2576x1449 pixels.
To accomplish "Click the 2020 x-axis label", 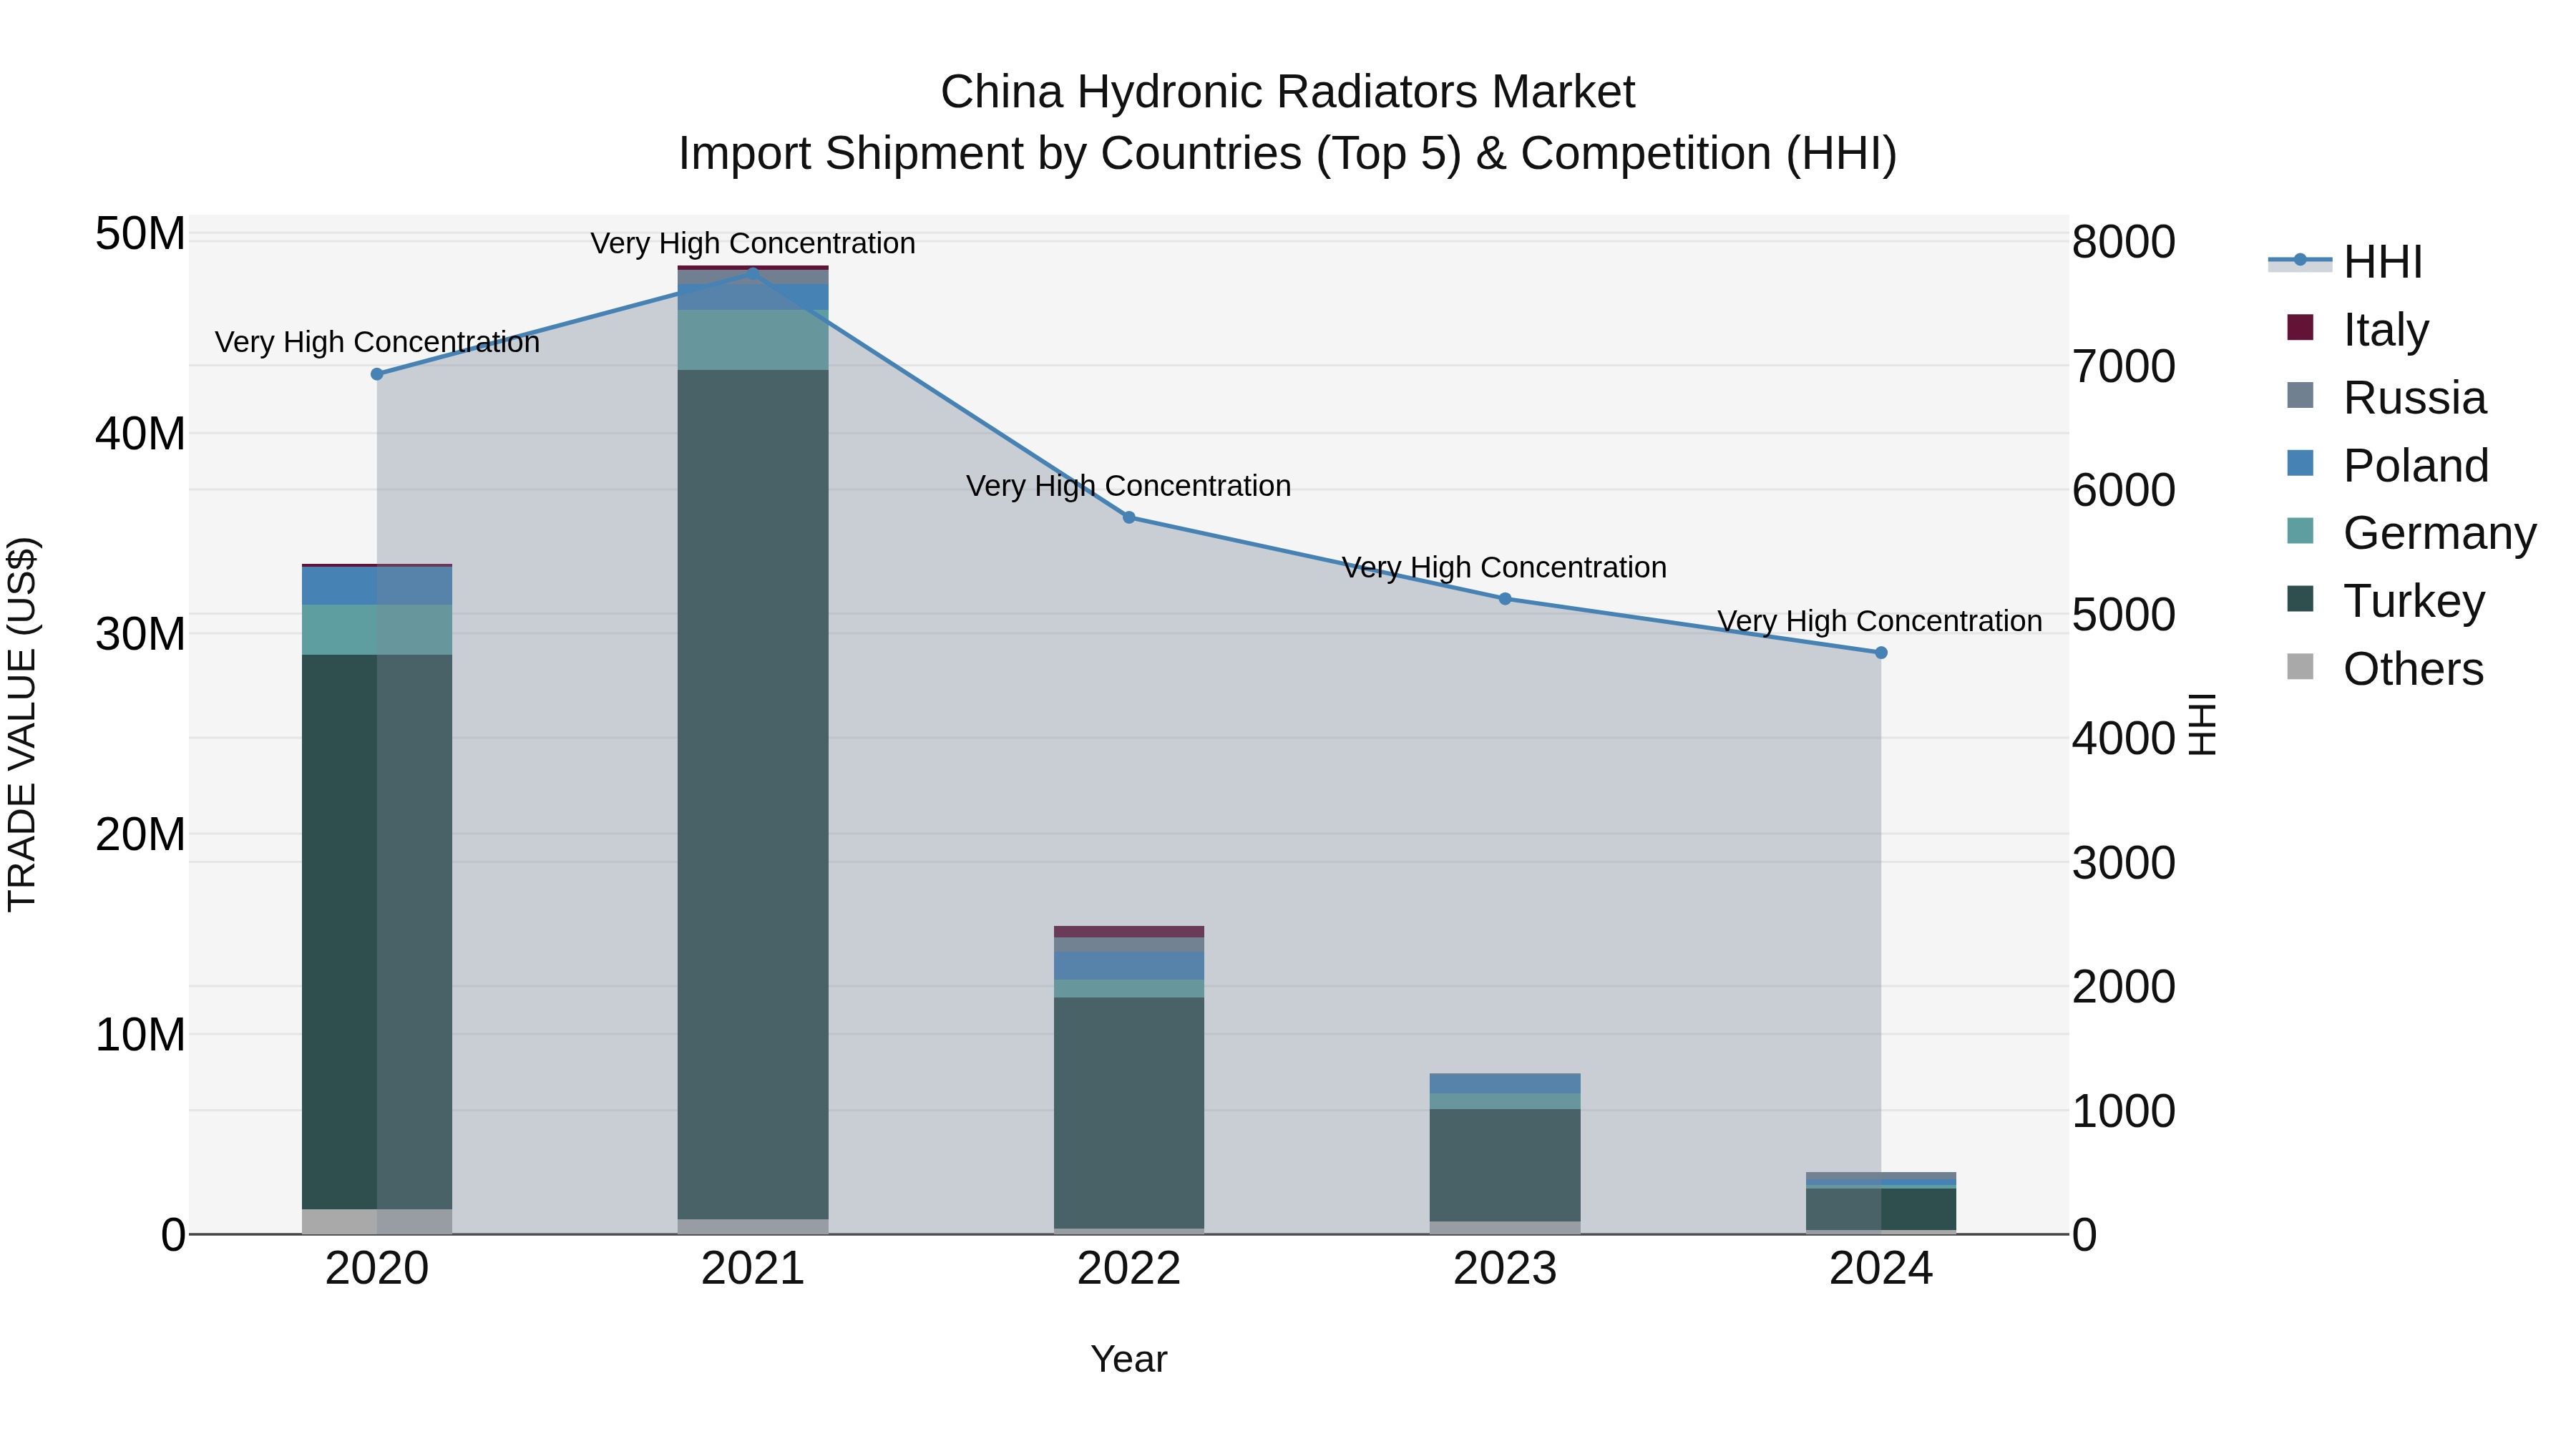I will (x=377, y=1269).
